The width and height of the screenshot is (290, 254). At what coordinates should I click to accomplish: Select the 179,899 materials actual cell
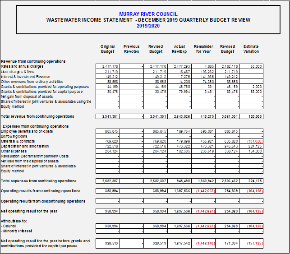click(x=180, y=141)
